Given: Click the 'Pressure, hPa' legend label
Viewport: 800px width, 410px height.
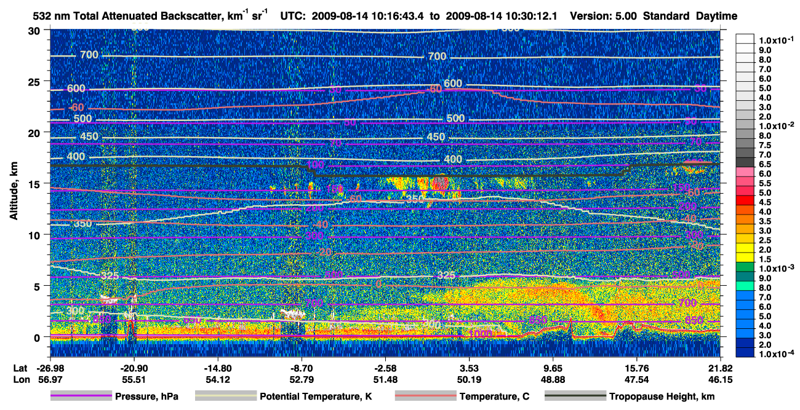Looking at the screenshot, I should 146,396.
